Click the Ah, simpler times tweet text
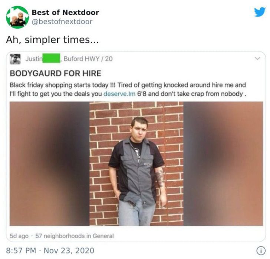The height and width of the screenshot is (259, 270). point(52,40)
